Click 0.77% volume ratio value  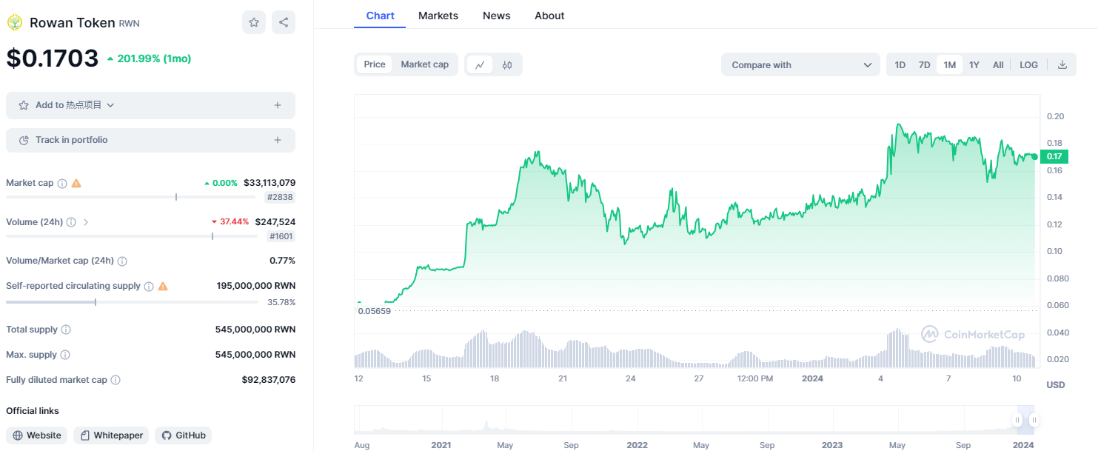pos(282,261)
